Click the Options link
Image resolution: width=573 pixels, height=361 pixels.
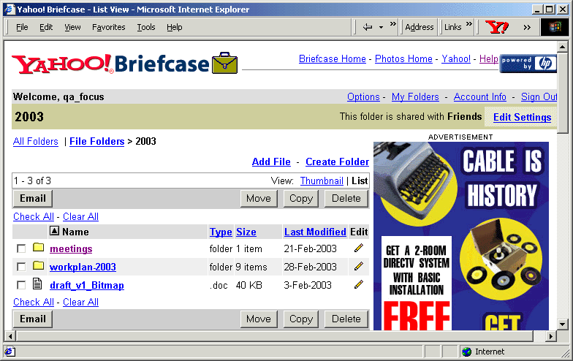(363, 96)
